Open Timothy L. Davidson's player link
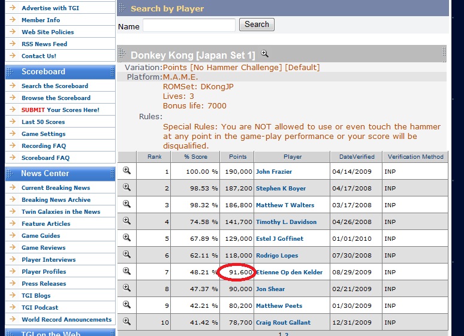Screen dimensions: 464x336 286,222
